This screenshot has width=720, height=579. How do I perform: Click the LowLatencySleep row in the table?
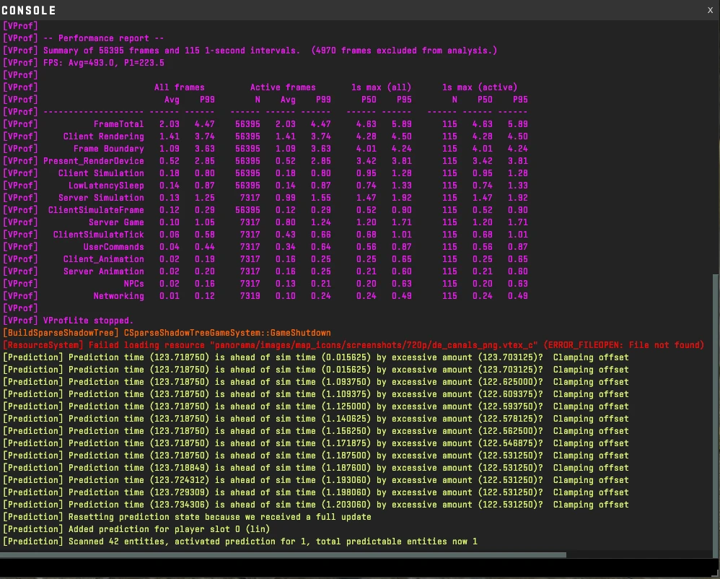pyautogui.click(x=265, y=186)
